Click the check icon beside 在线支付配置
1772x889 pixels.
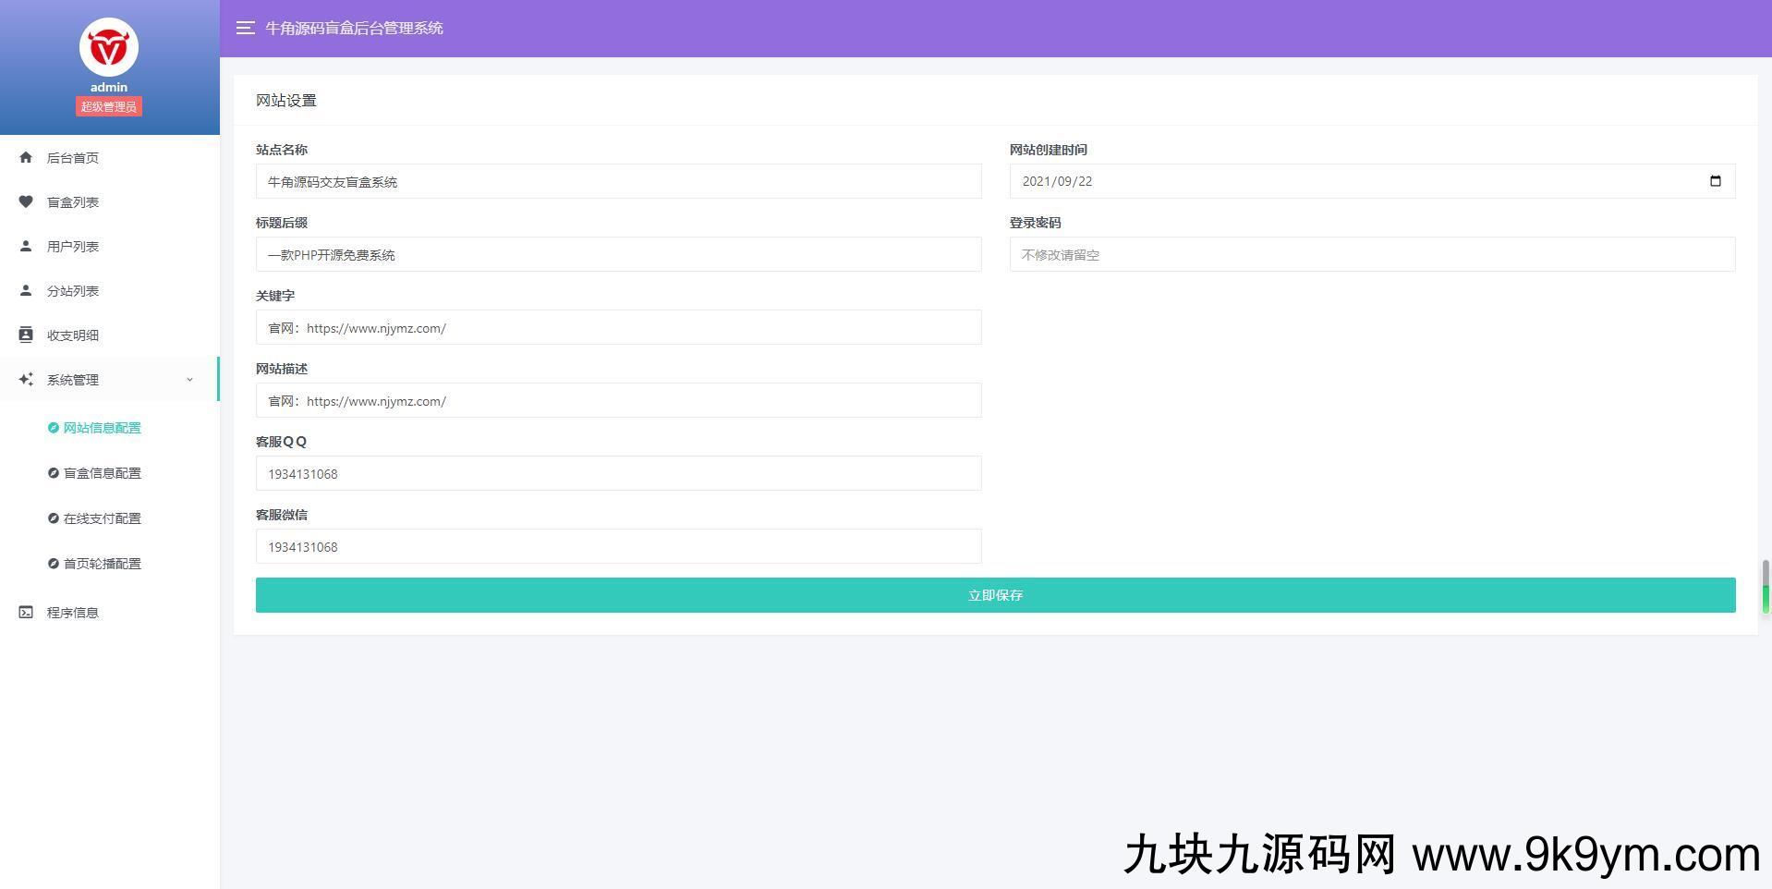(53, 518)
